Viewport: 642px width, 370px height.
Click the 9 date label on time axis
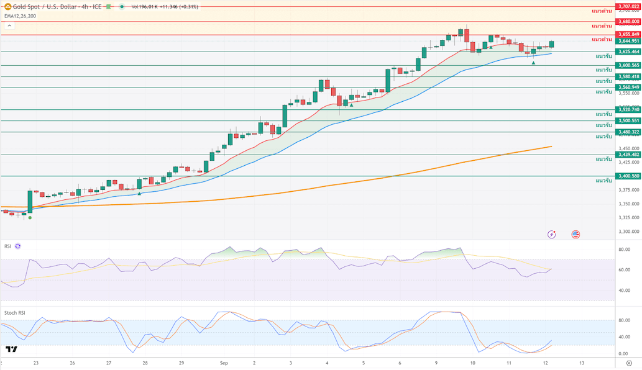coord(436,363)
